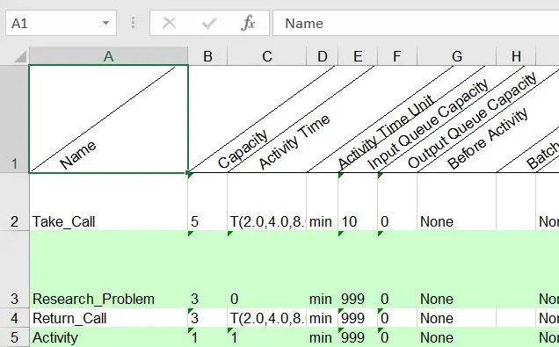Select the row 5 header

click(14, 337)
